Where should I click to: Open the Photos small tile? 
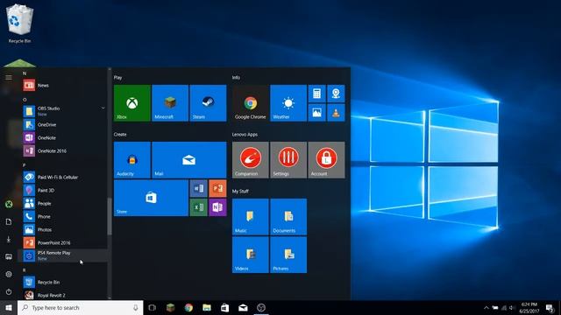click(x=316, y=113)
